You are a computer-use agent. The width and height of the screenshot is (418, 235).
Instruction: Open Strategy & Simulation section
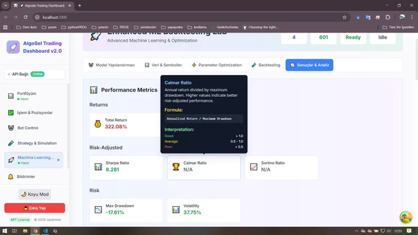click(34, 143)
